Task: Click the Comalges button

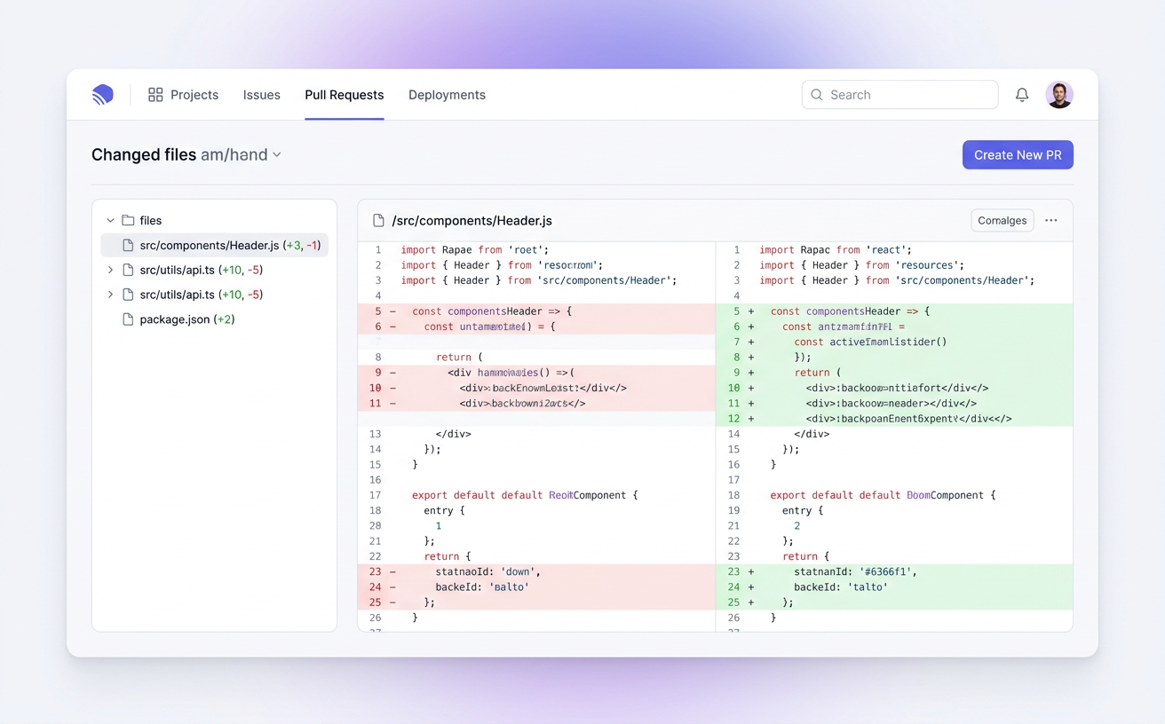Action: coord(1002,221)
